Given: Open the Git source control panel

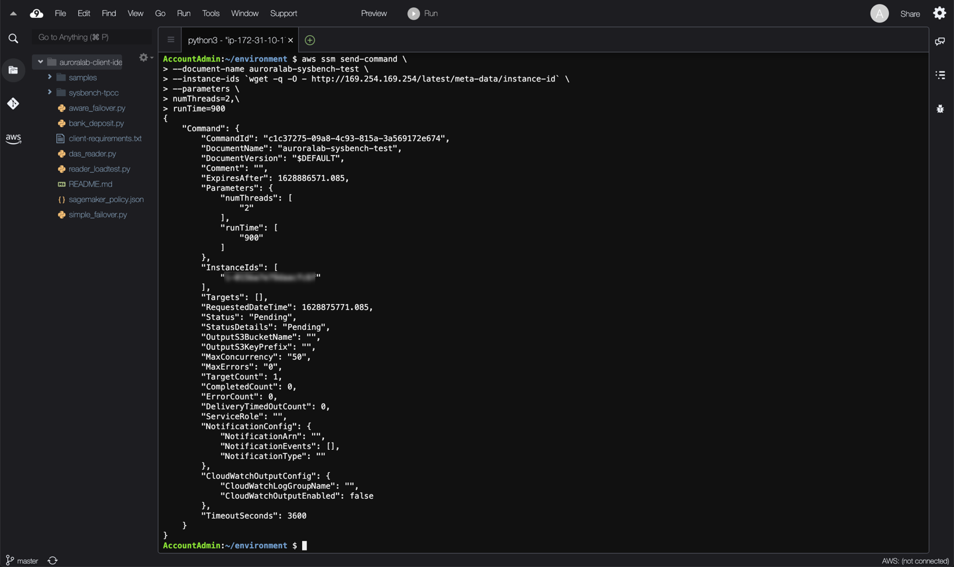Looking at the screenshot, I should (13, 103).
